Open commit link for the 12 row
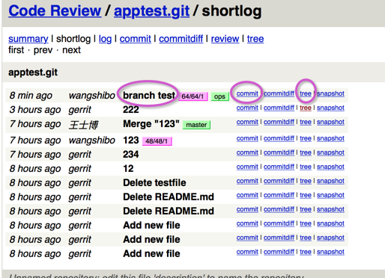 point(247,167)
